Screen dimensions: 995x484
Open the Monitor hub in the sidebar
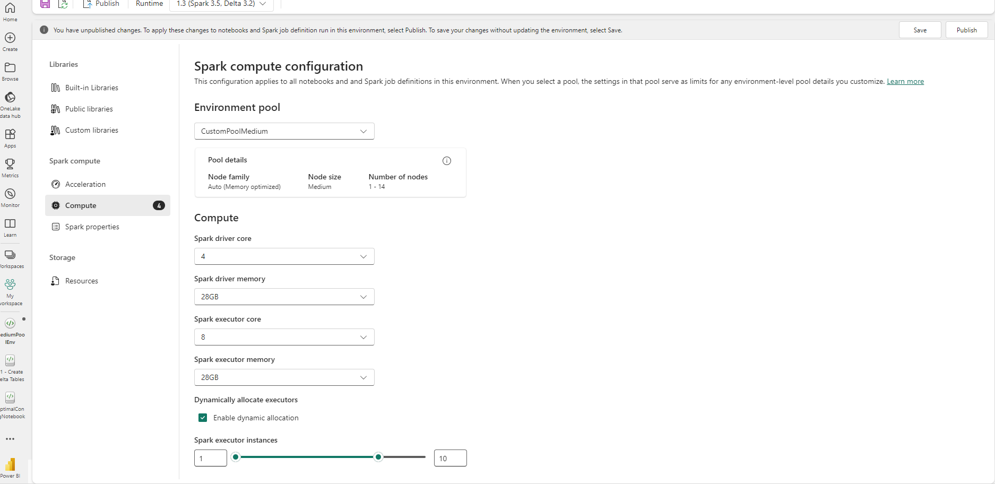click(10, 197)
